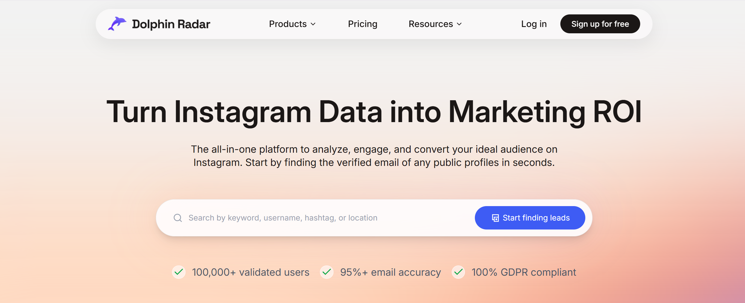
Task: Click the 95%+ email accuracy text
Action: [390, 272]
